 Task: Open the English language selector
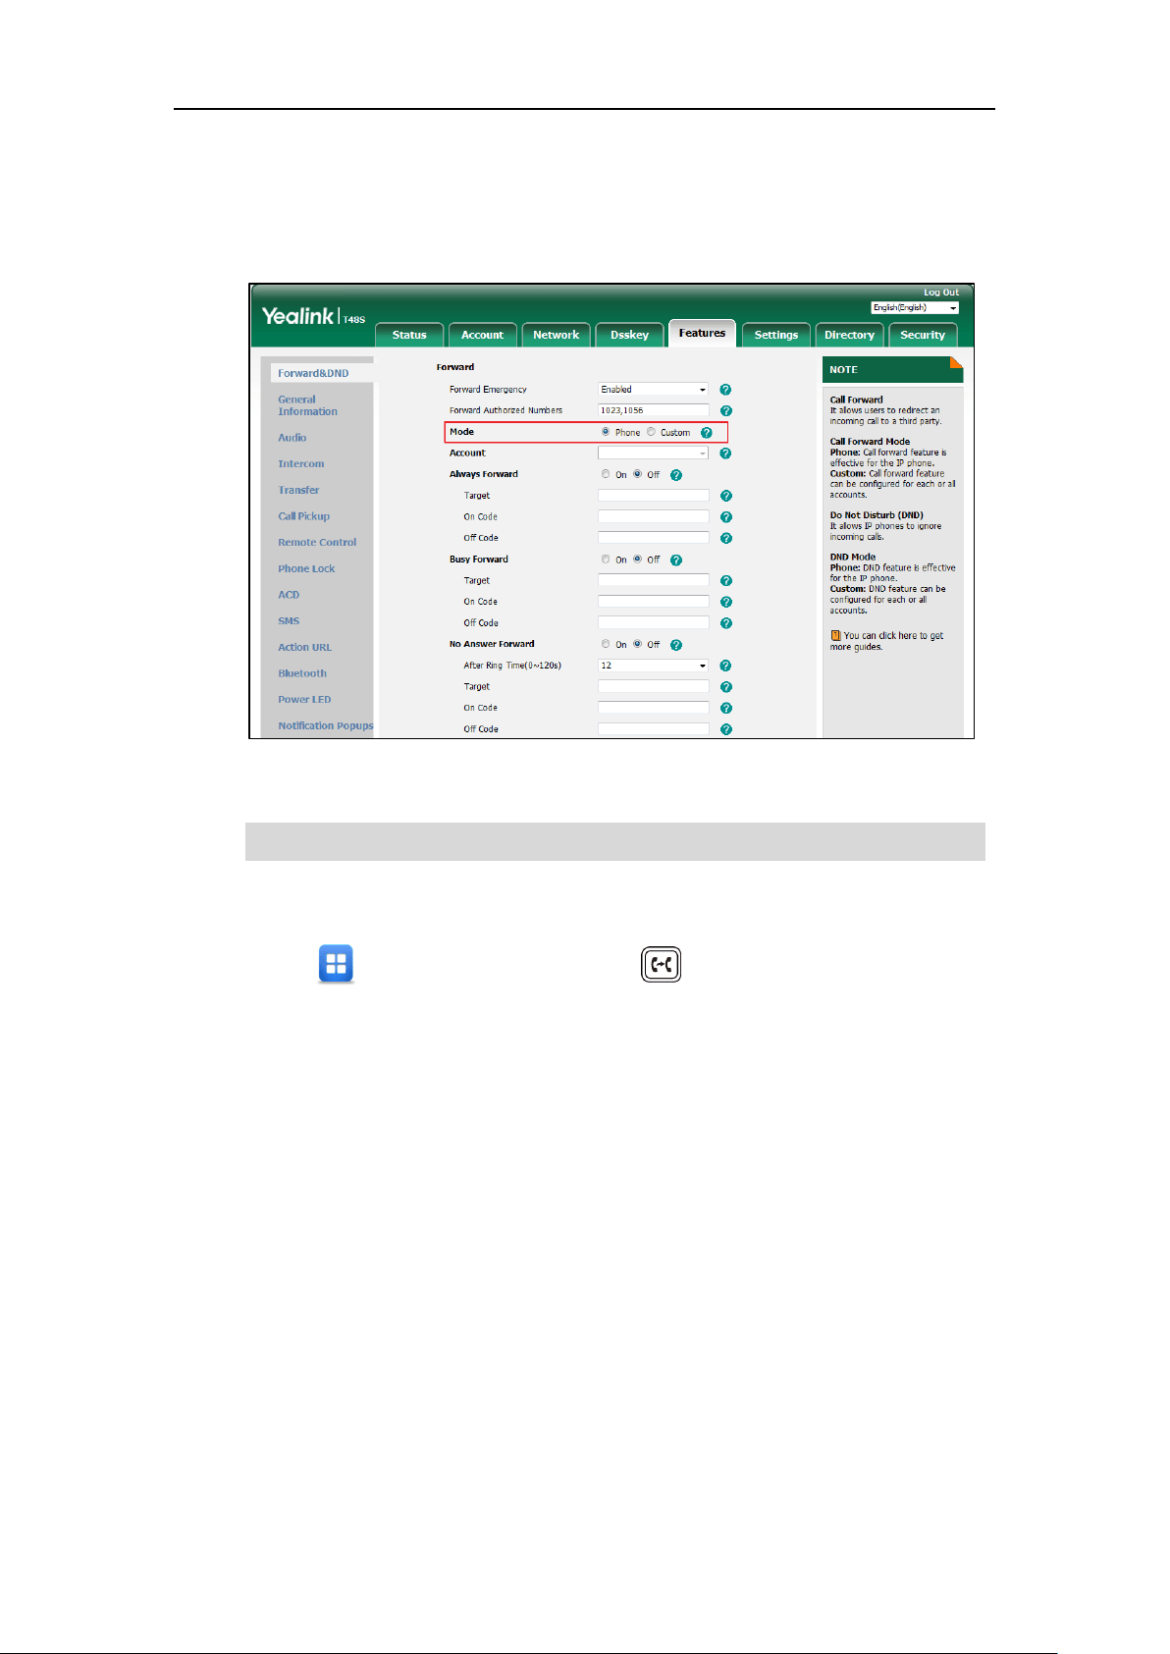click(915, 307)
